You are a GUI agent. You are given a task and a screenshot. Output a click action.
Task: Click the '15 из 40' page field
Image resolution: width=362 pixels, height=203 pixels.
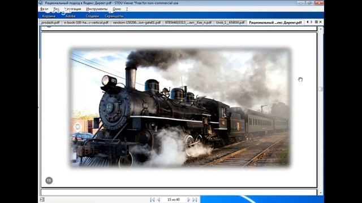[x=174, y=200]
